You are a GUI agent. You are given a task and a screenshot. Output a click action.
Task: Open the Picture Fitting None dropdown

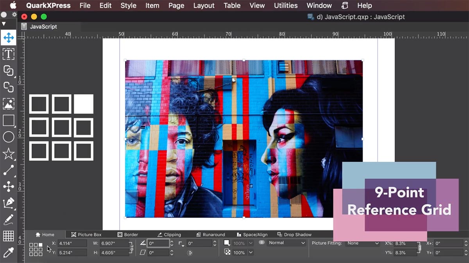[x=363, y=243]
